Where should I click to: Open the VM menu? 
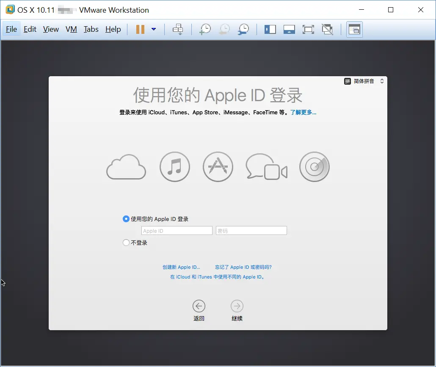pos(71,29)
